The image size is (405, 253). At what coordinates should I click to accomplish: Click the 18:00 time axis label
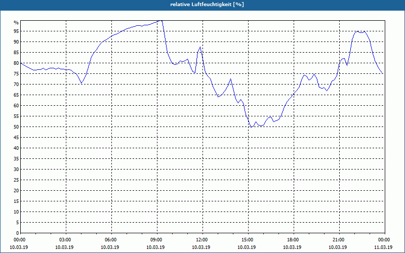pos(294,240)
